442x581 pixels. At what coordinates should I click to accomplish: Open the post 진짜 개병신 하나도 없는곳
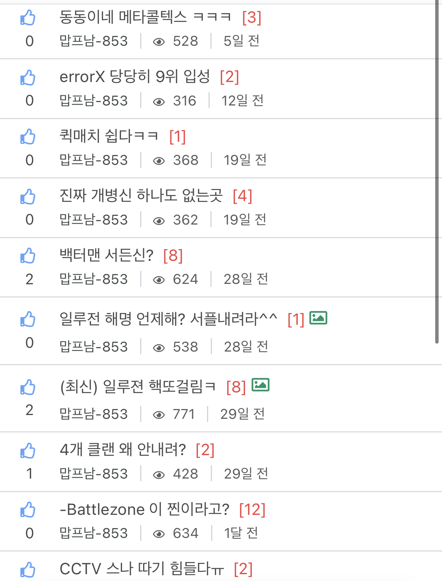tap(141, 196)
